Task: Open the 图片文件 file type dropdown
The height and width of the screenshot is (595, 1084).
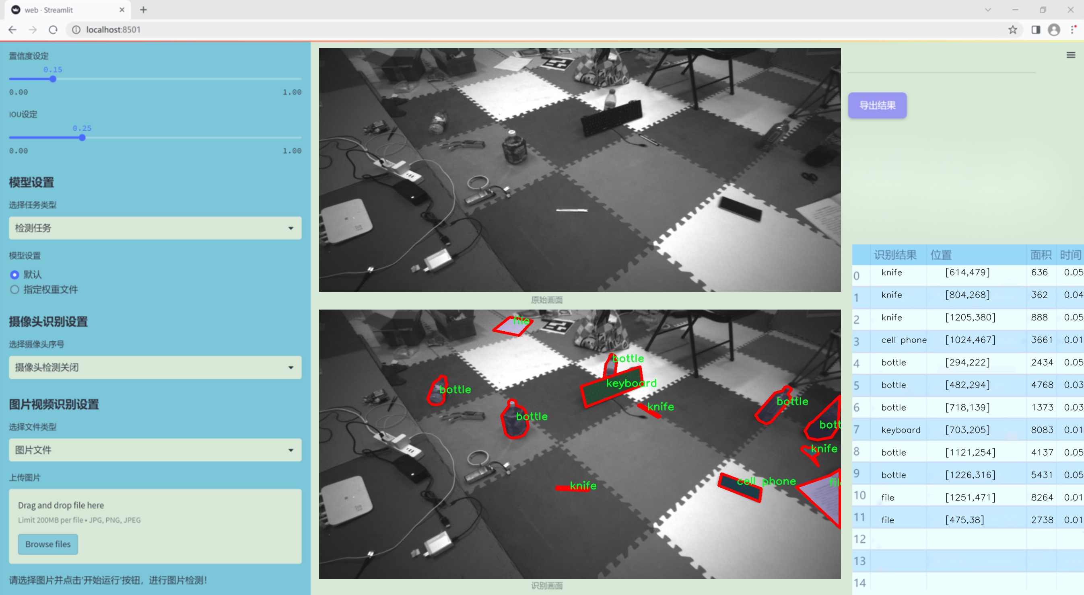Action: pos(155,449)
